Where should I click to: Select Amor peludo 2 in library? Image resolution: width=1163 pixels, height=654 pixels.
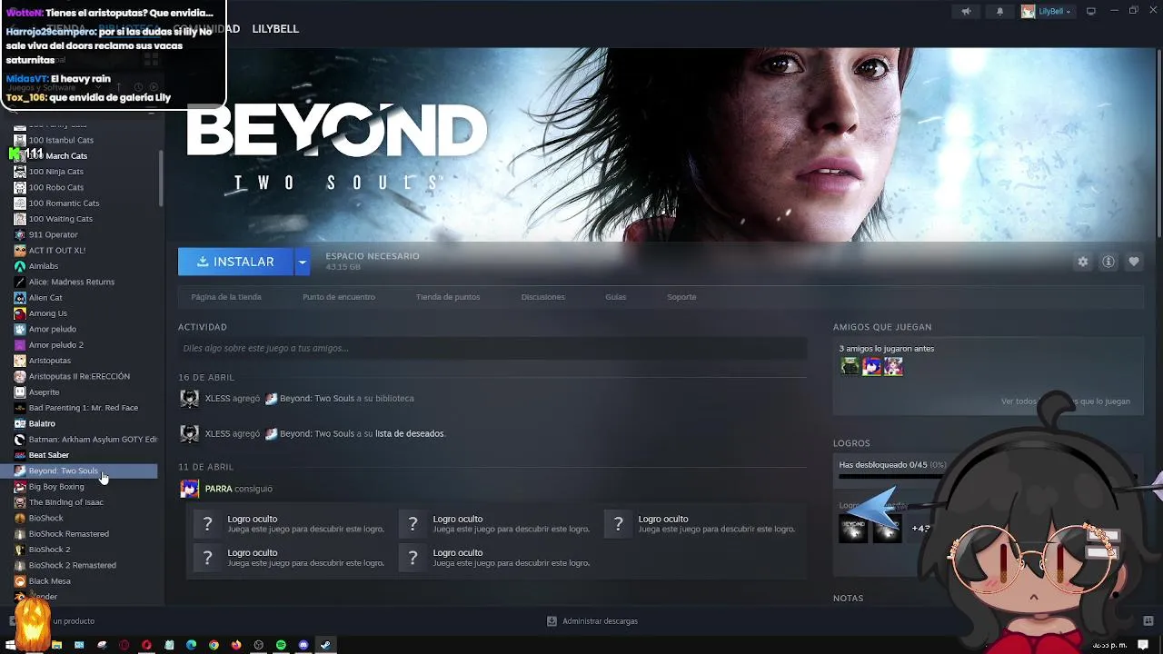pos(55,345)
